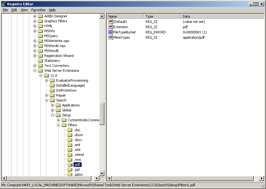Click the MSQuery folder icon
Screen dimensions: 266x189
[x=40, y=36]
